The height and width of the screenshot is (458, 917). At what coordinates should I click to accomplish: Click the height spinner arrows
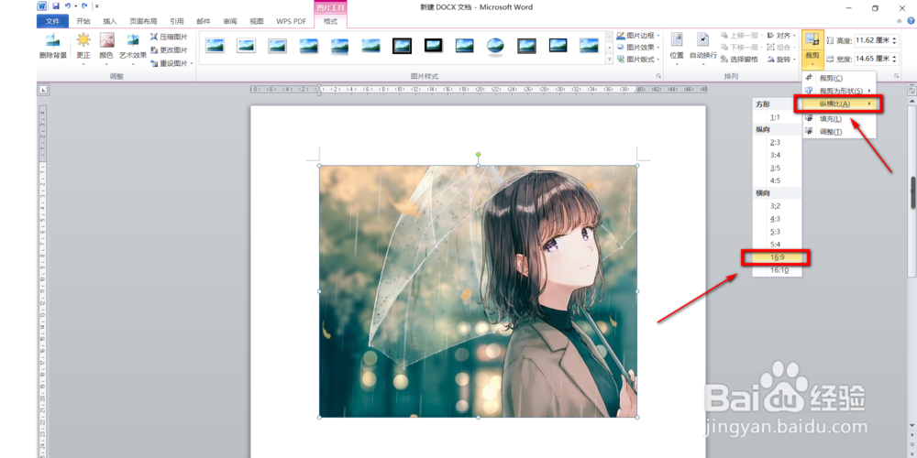(893, 40)
